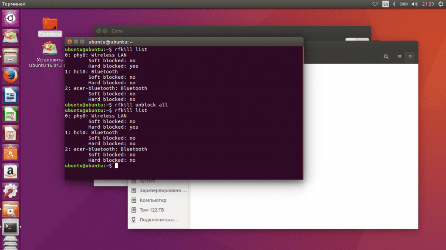
Task: Click Подключиться… in the Files sidebar
Action: click(x=159, y=220)
